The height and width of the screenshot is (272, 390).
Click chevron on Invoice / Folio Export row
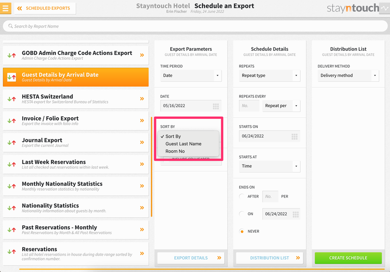click(x=142, y=121)
